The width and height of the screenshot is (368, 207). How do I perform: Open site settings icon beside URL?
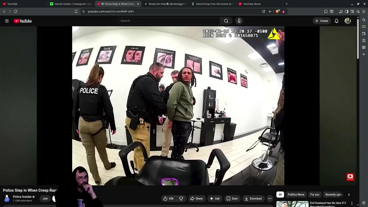pos(83,11)
